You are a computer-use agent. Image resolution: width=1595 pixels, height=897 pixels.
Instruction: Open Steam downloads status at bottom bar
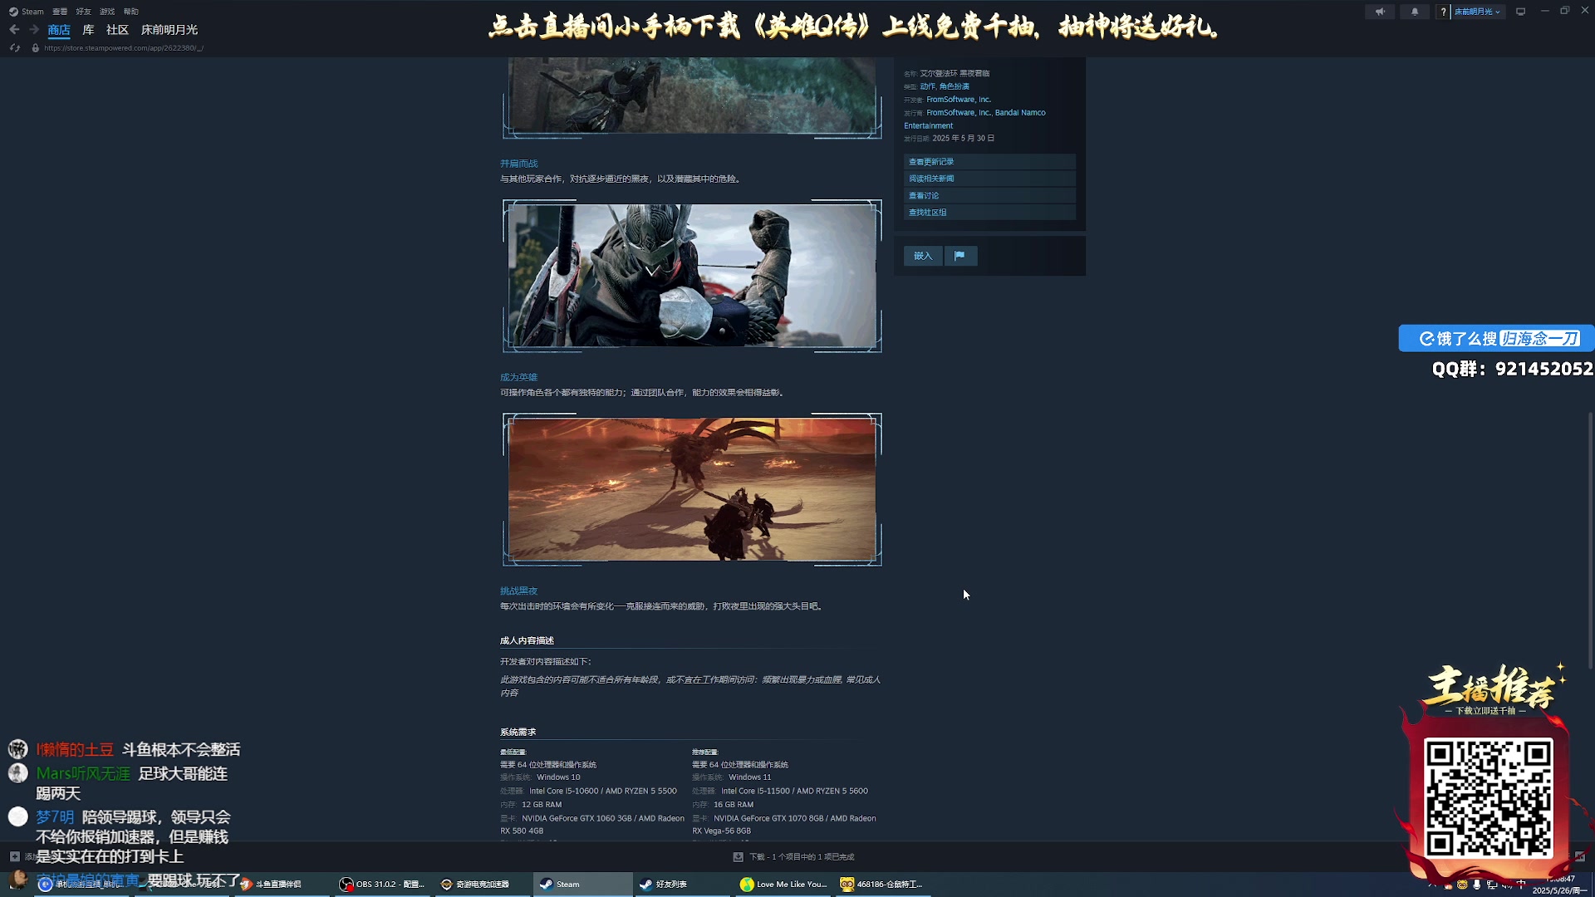coord(801,857)
